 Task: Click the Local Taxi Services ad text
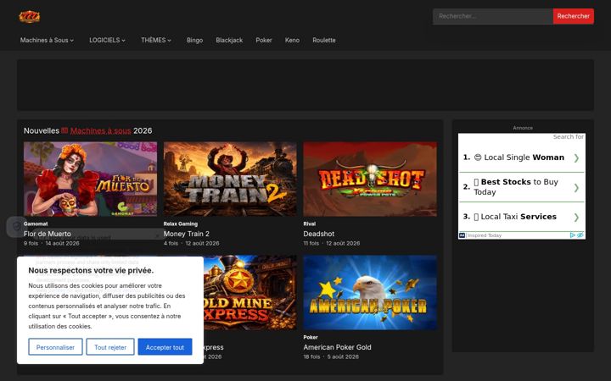coord(515,217)
